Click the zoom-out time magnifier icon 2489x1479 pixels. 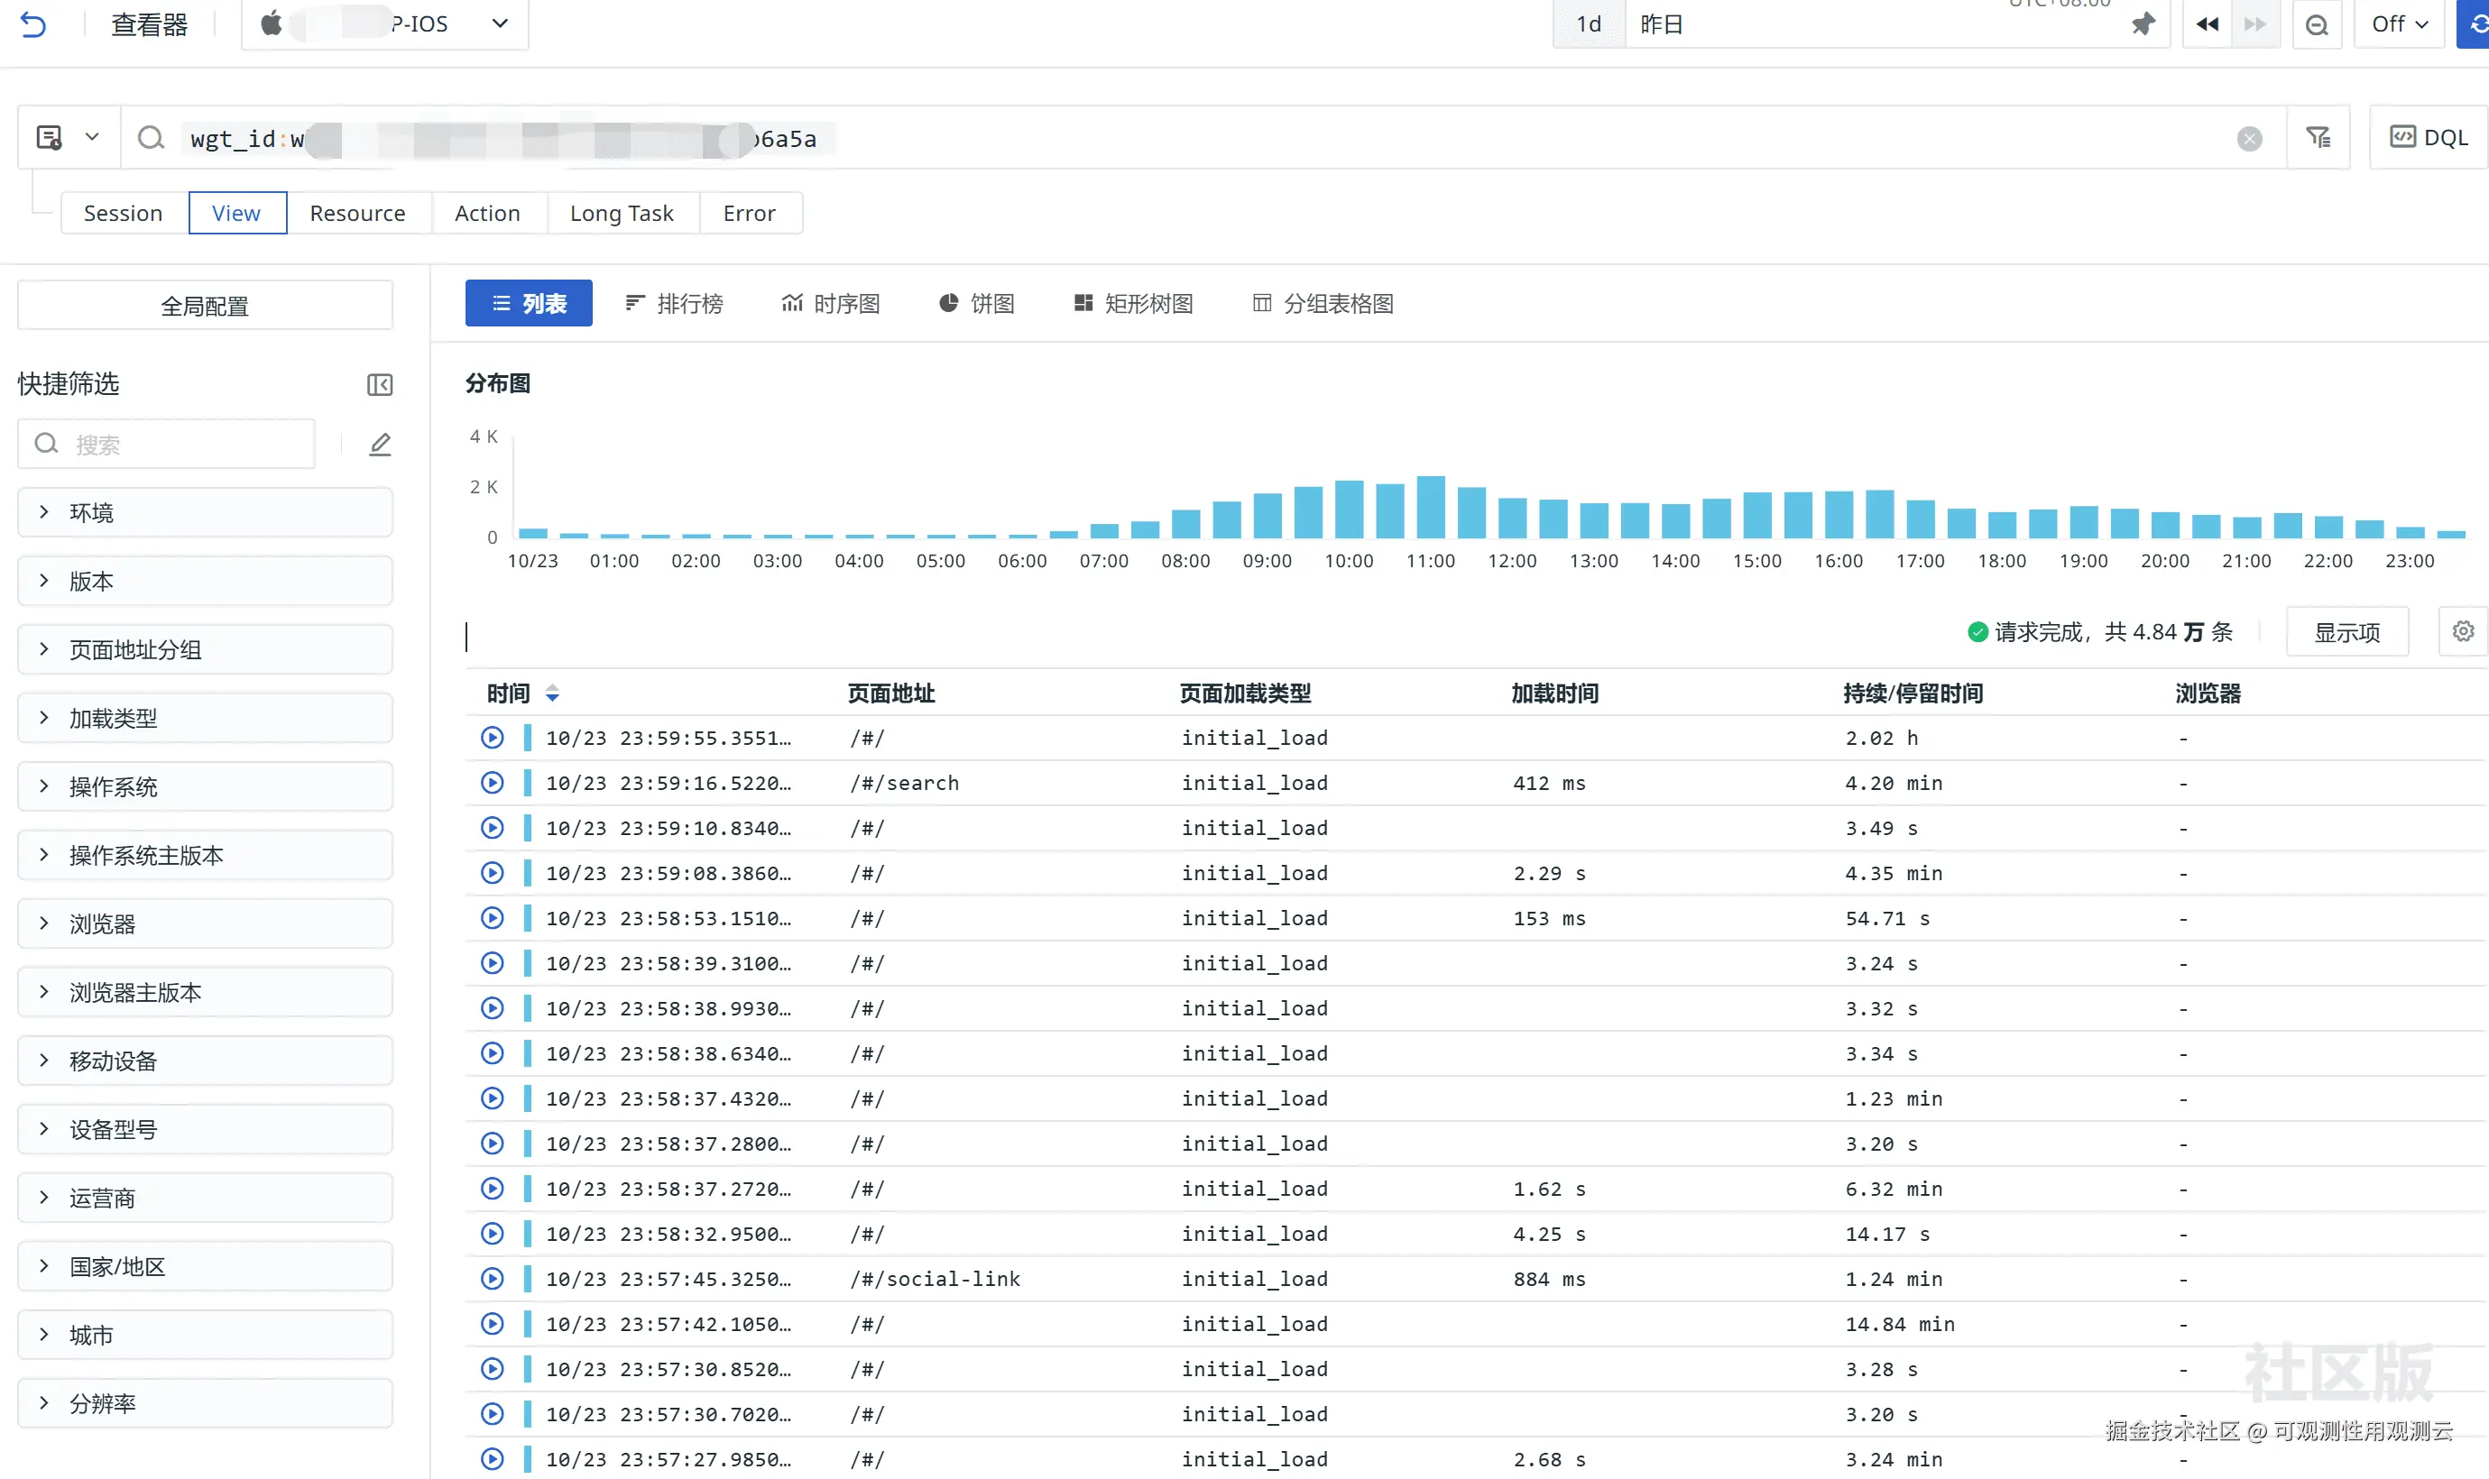click(x=2317, y=24)
